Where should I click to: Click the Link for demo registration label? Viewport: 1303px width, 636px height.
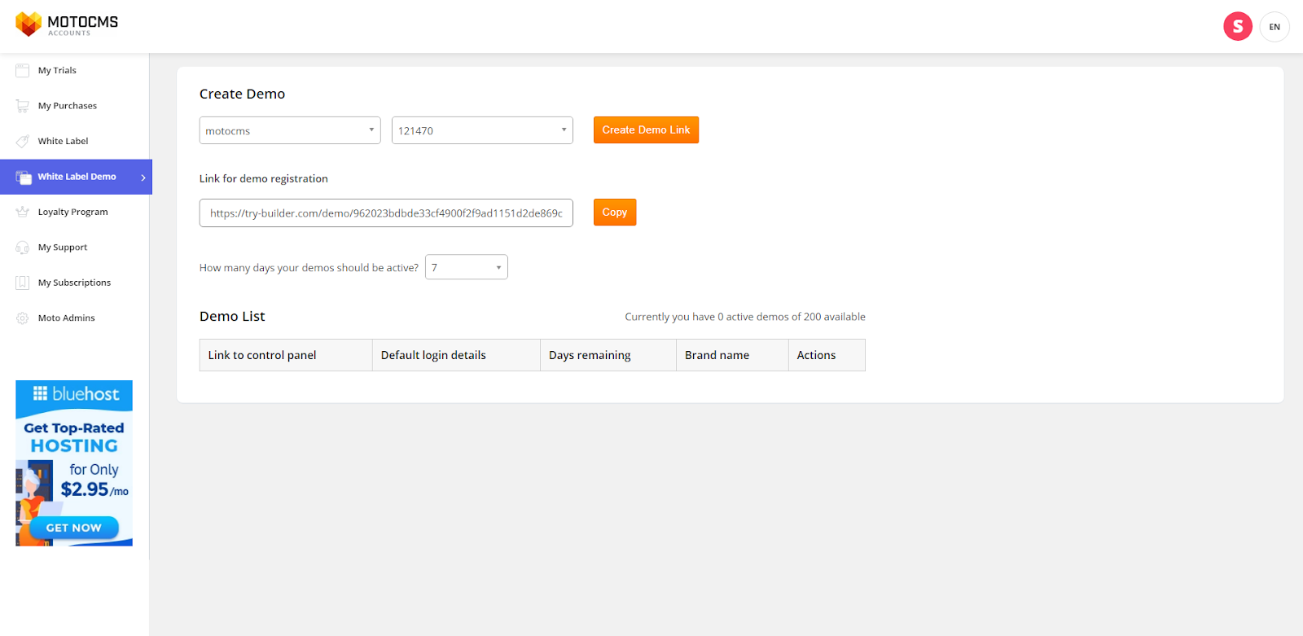point(264,178)
